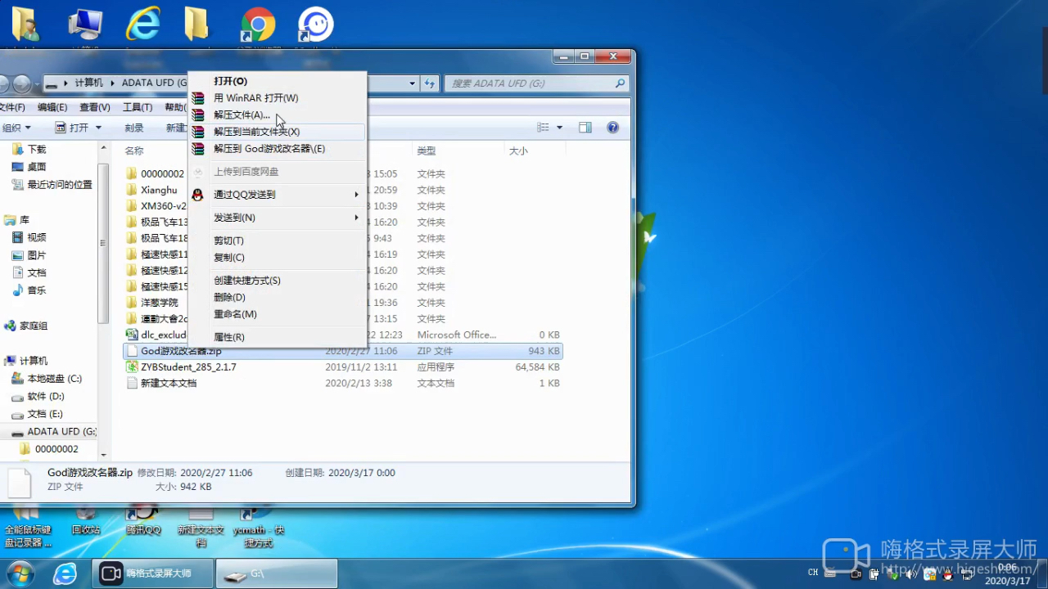Expand the 通过QQ发送到 submenu
This screenshot has width=1048, height=589.
tap(278, 195)
